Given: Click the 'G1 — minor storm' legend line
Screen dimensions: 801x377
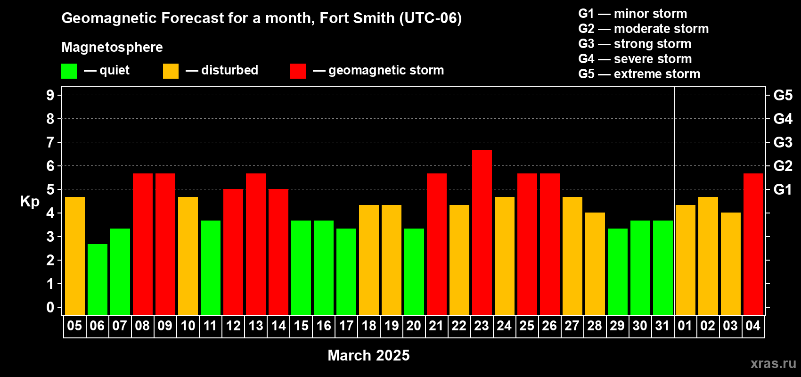Looking at the screenshot, I should pos(633,14).
